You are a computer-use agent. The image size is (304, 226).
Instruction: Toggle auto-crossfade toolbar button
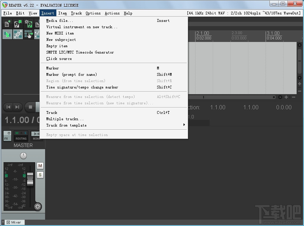pyautogui.click(x=7, y=34)
